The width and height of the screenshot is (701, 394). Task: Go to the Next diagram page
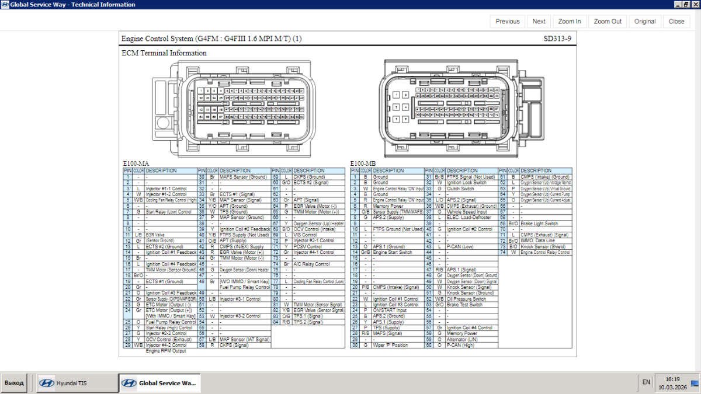pyautogui.click(x=539, y=22)
